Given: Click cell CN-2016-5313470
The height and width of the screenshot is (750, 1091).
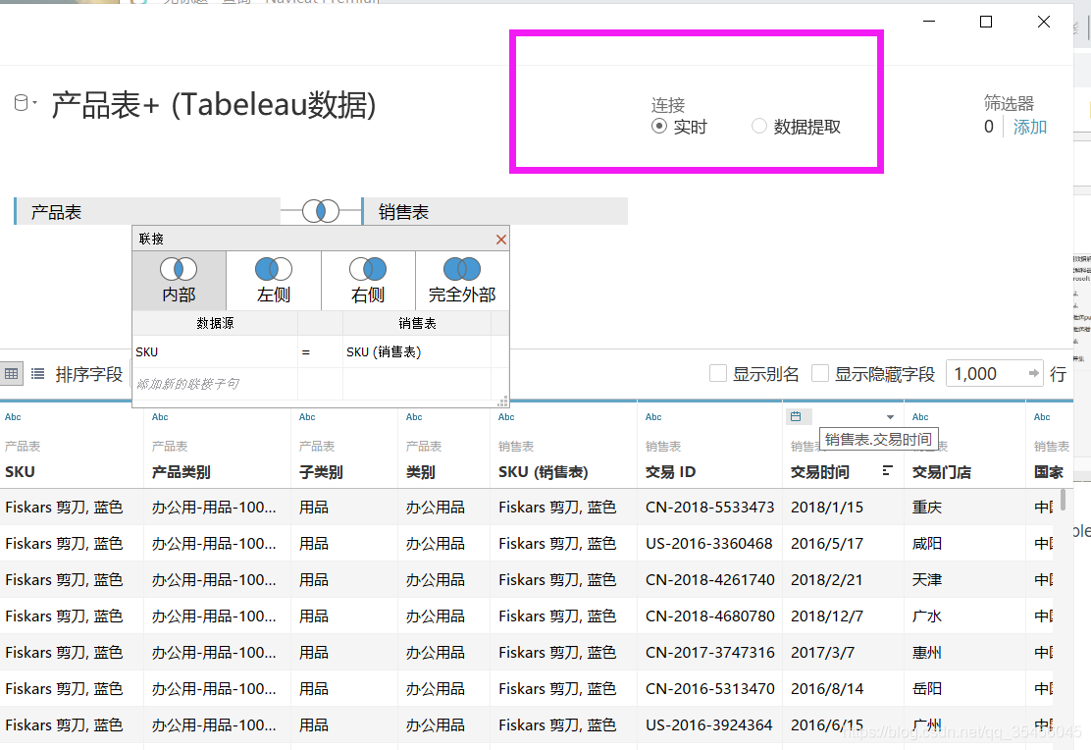Looking at the screenshot, I should 709,688.
